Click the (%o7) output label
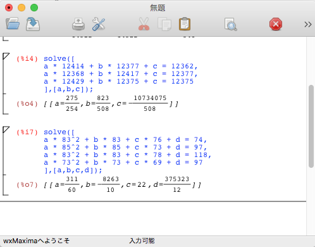 27,185
